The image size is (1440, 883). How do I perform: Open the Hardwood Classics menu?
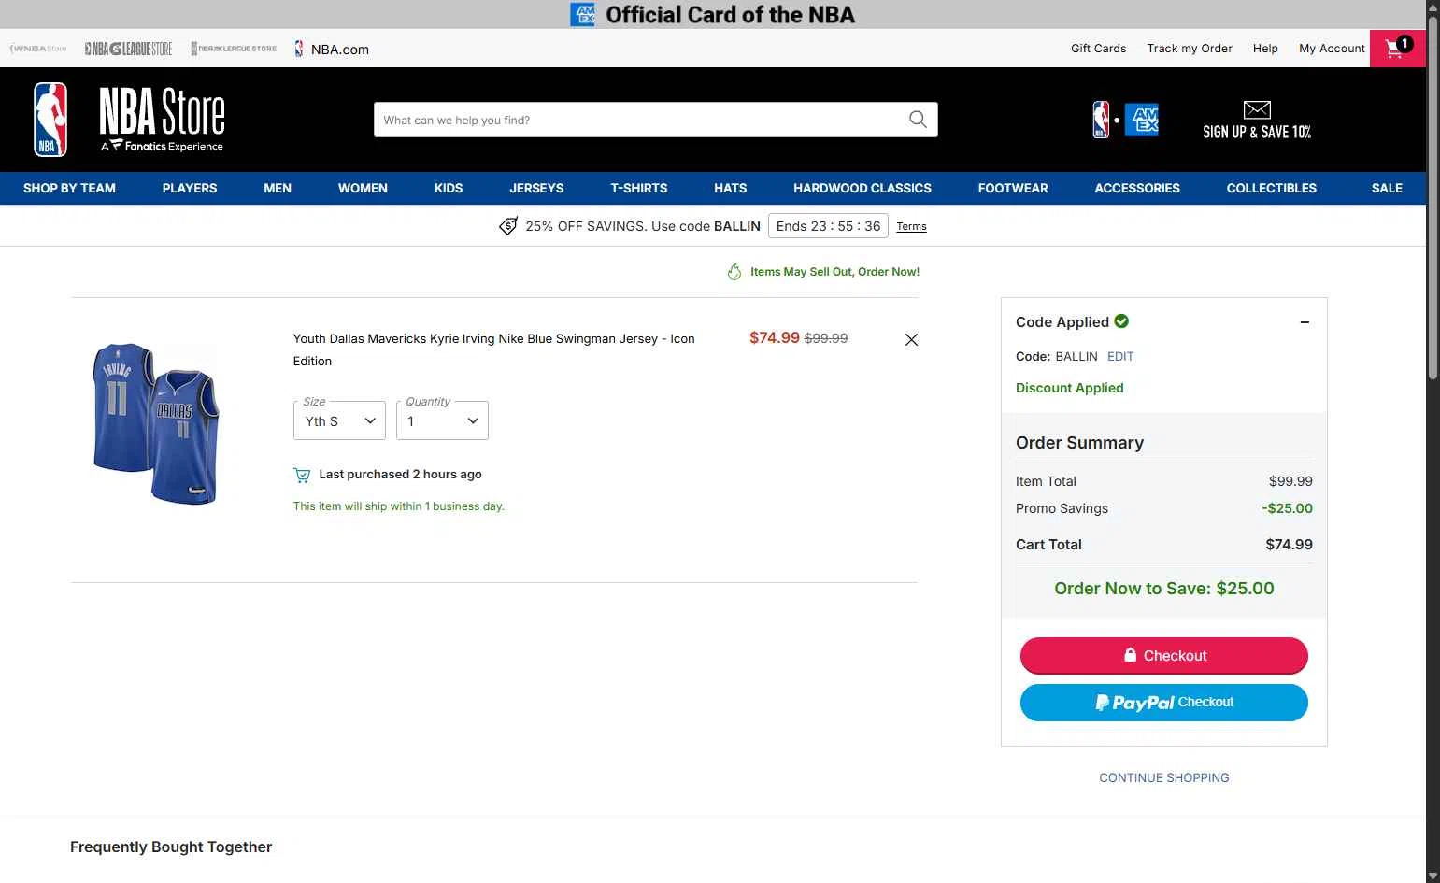[863, 188]
